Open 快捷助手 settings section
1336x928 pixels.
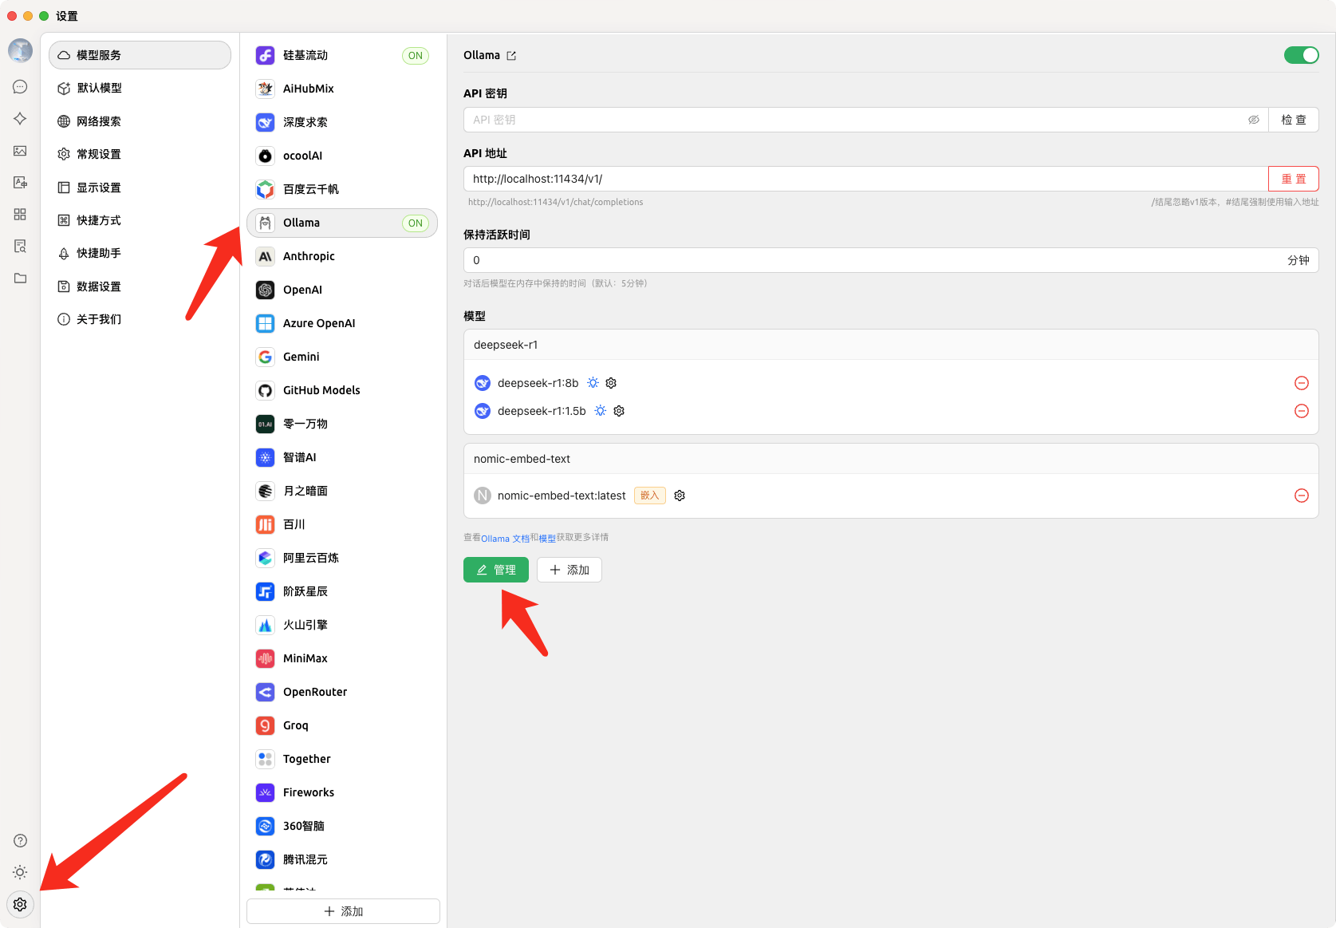[x=140, y=253]
